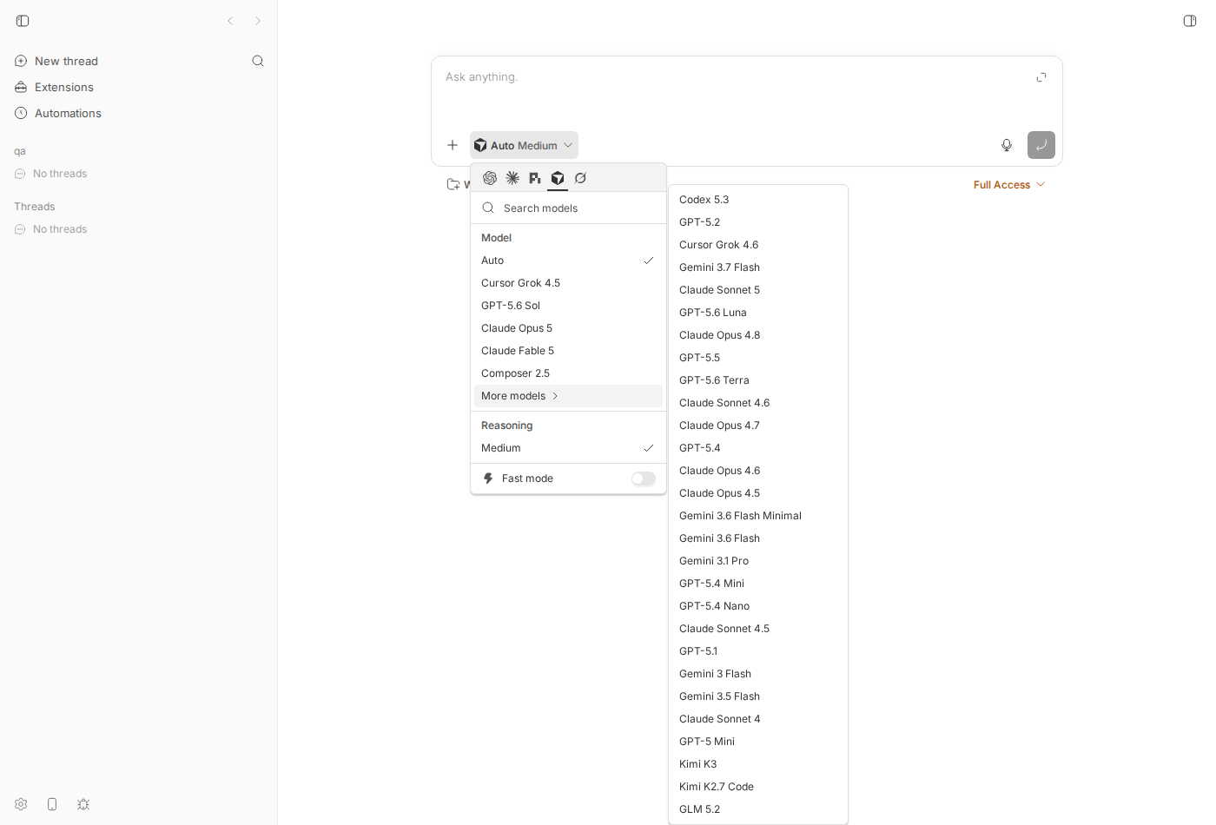Pick GPT-5 Mini
1216x825 pixels.
(758, 742)
